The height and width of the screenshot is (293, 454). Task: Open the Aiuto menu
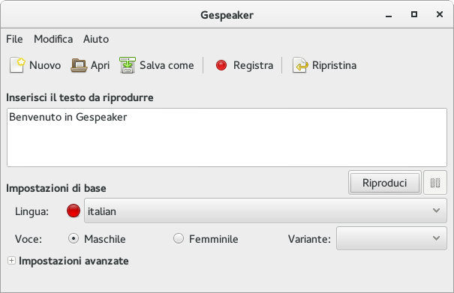pos(96,39)
